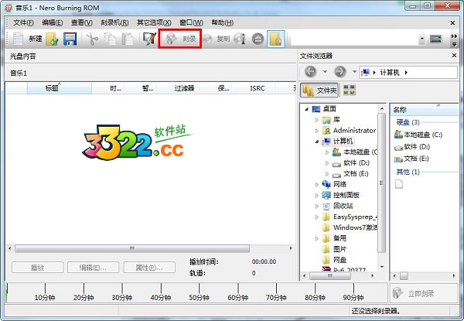Toggle the 文件夹 folders view button
The image size is (464, 321).
pyautogui.click(x=319, y=90)
